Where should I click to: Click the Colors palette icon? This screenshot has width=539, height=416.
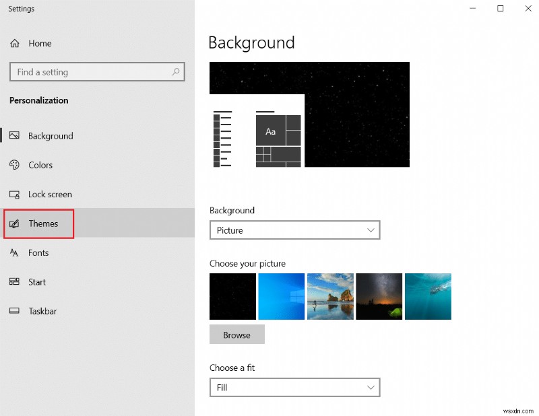pyautogui.click(x=15, y=165)
